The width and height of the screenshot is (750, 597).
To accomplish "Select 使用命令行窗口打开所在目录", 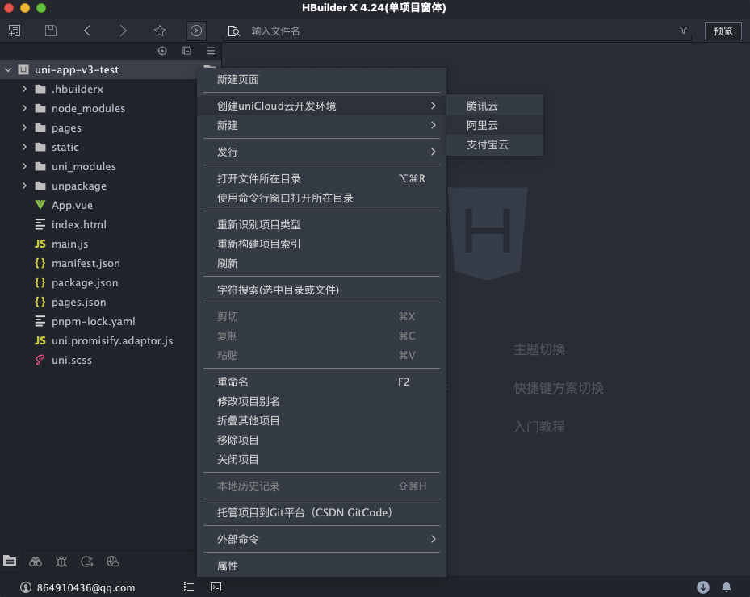I will (x=321, y=198).
